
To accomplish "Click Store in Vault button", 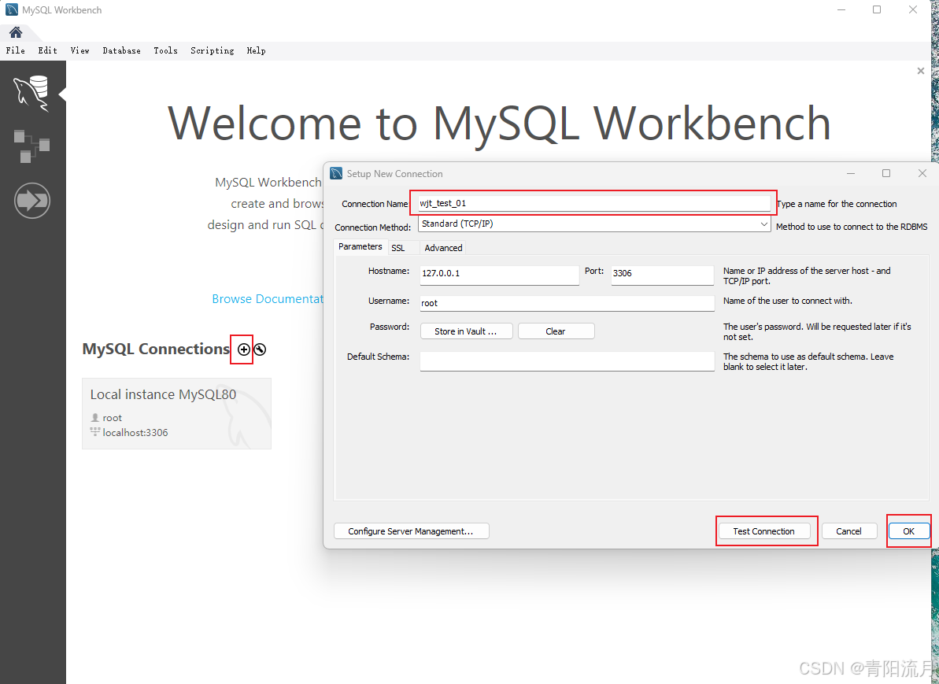I will pyautogui.click(x=466, y=331).
